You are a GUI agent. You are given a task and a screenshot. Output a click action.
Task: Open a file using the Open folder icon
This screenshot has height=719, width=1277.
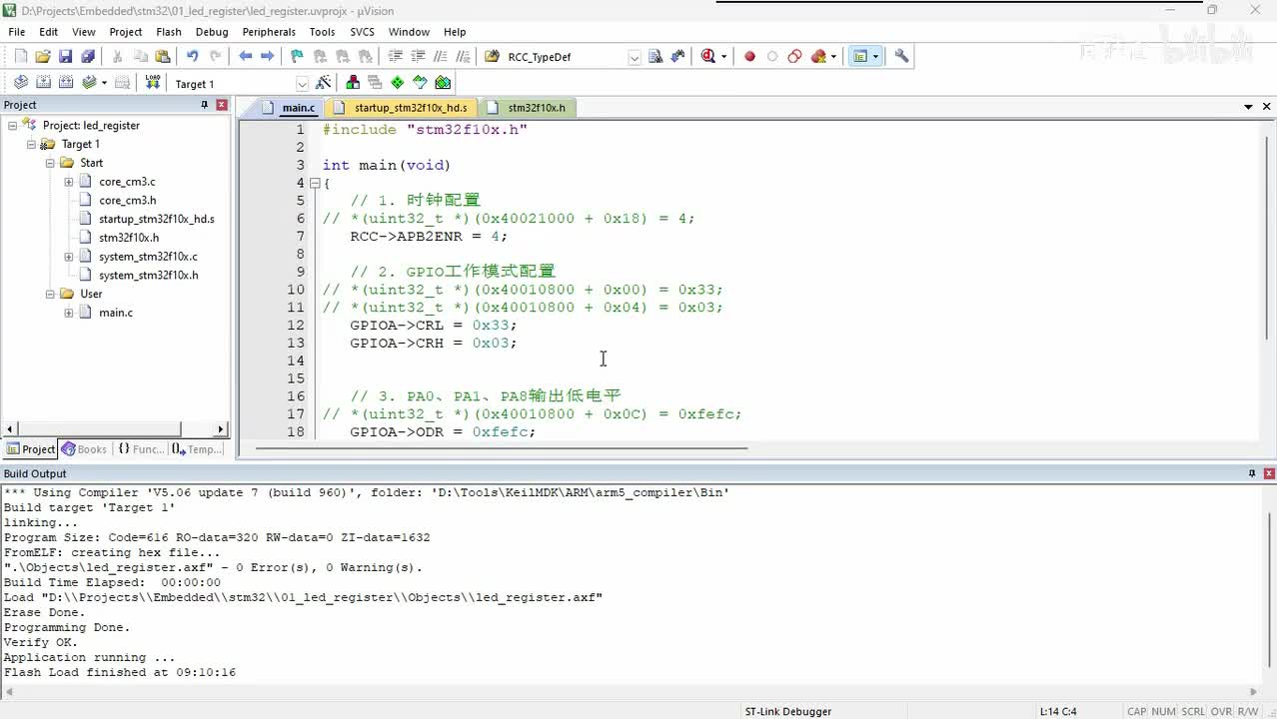pos(43,57)
